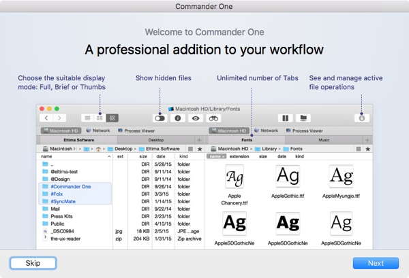Switch to the Fonts tab
This screenshot has height=278, width=409.
pyautogui.click(x=247, y=140)
